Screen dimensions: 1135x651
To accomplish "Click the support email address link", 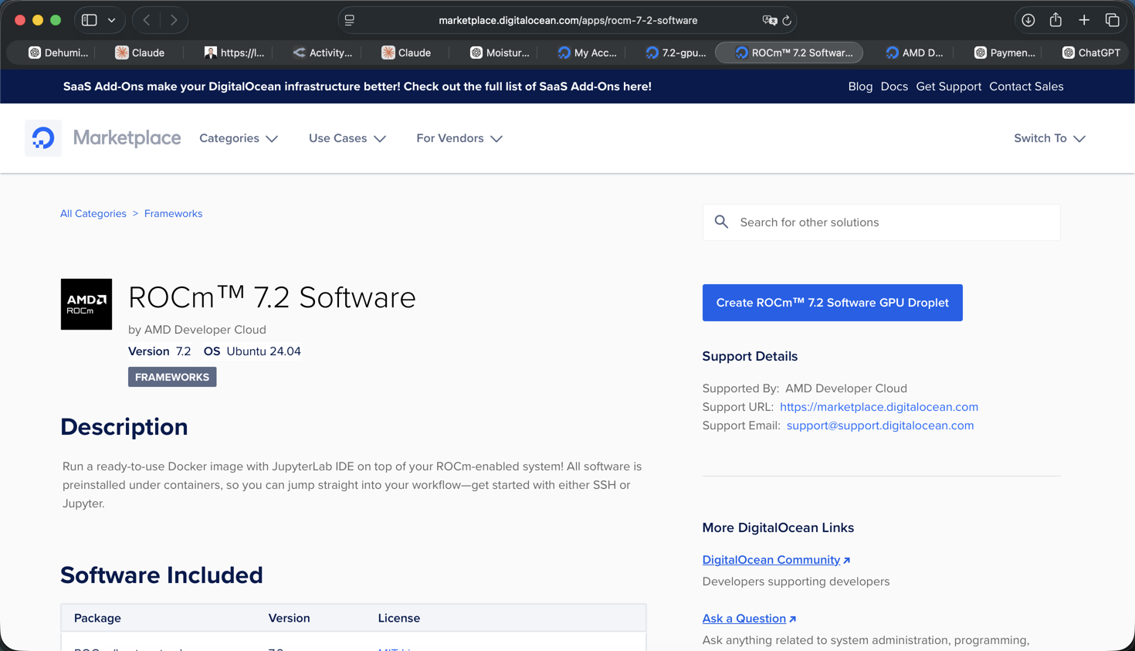I will tap(880, 426).
